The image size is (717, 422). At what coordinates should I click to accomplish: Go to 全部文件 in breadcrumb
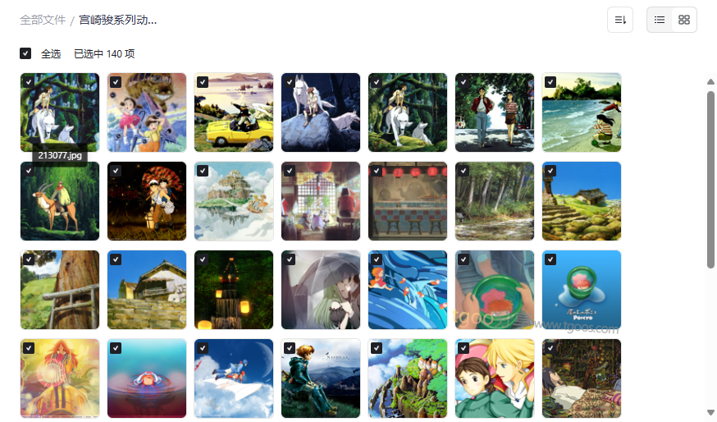point(43,21)
